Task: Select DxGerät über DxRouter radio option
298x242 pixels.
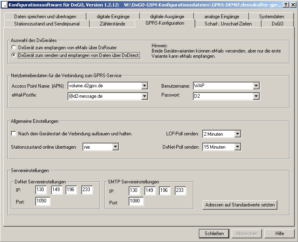Action: (x=14, y=48)
